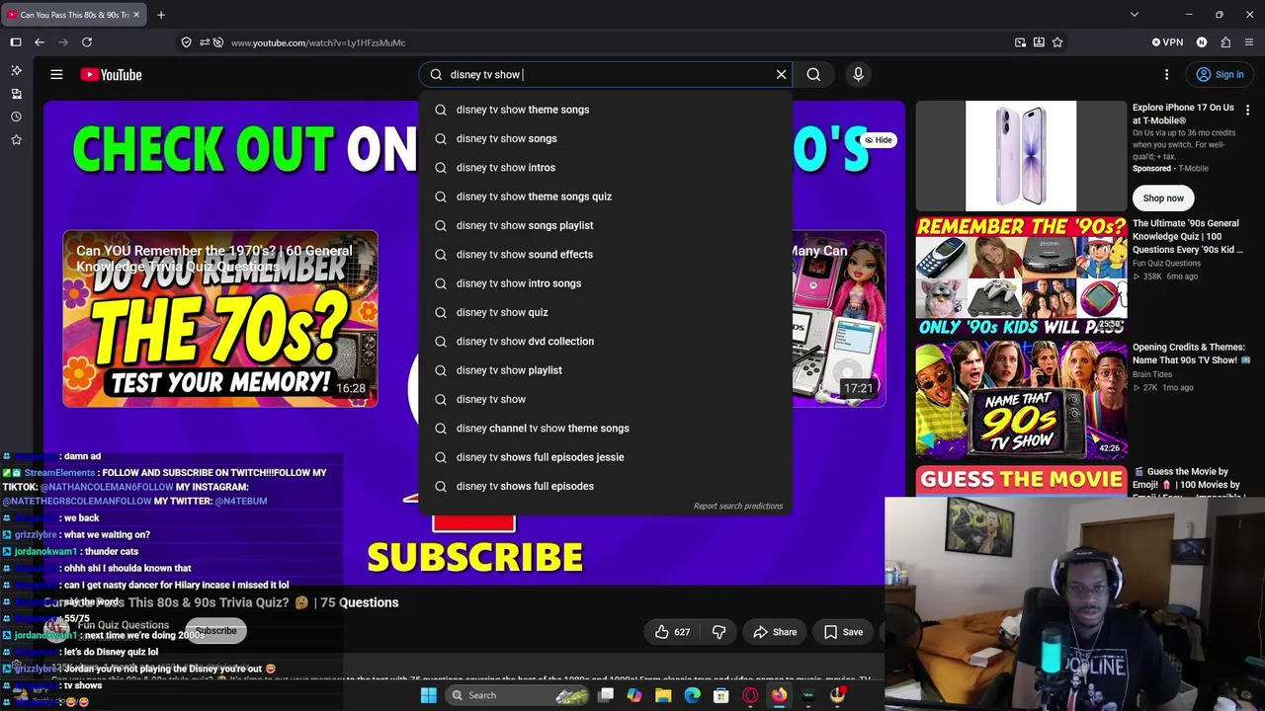Click the 'Report search predictions' link
The height and width of the screenshot is (711, 1265).
pos(738,507)
